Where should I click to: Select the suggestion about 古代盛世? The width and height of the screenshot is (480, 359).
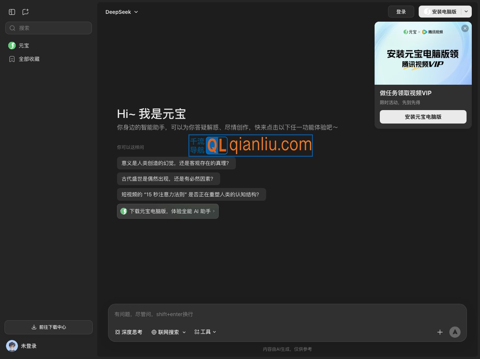(x=168, y=179)
